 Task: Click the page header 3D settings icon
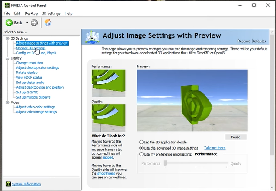point(93,37)
